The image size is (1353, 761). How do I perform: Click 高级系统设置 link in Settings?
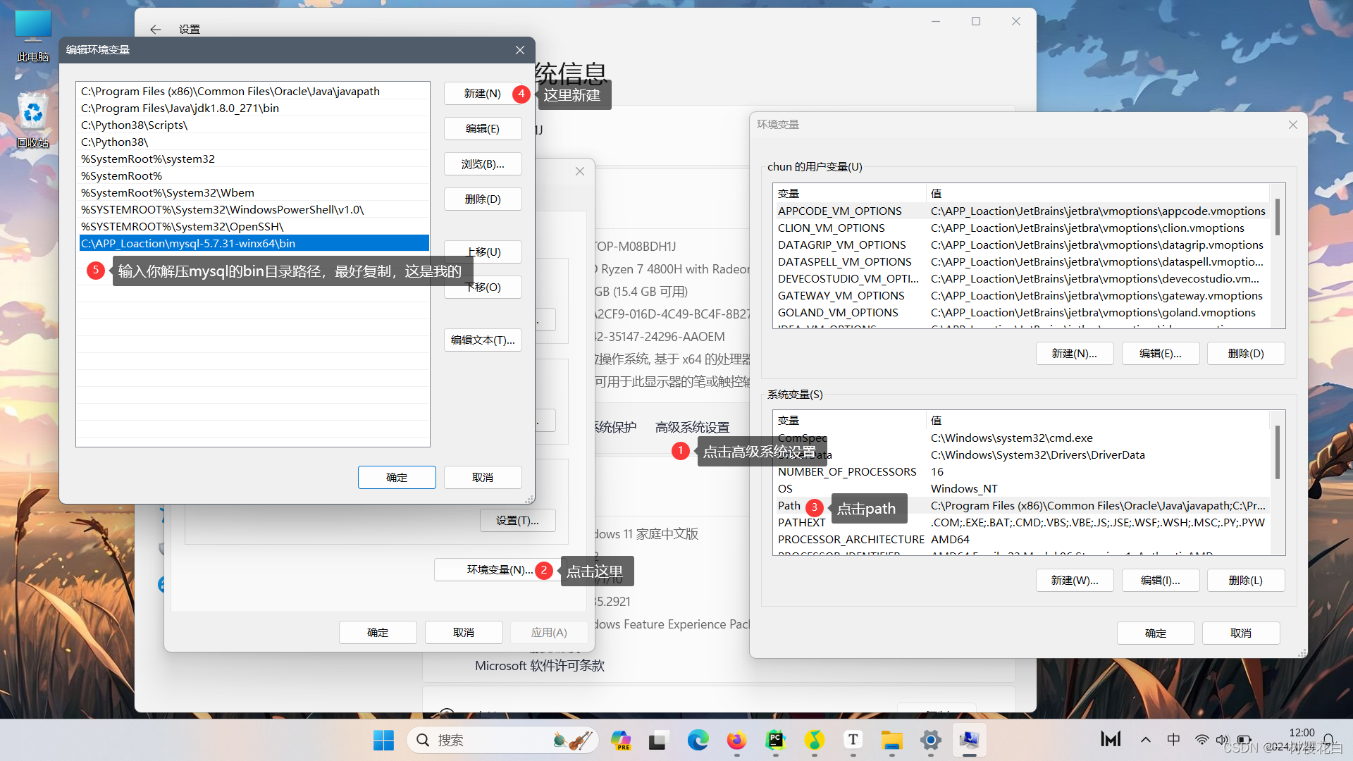coord(692,427)
